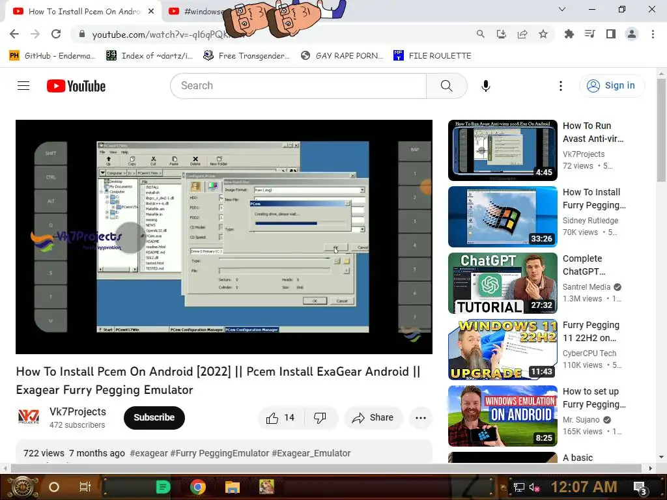The image size is (667, 500).
Task: Open GitHub - Enderma... bookmark
Action: click(52, 56)
